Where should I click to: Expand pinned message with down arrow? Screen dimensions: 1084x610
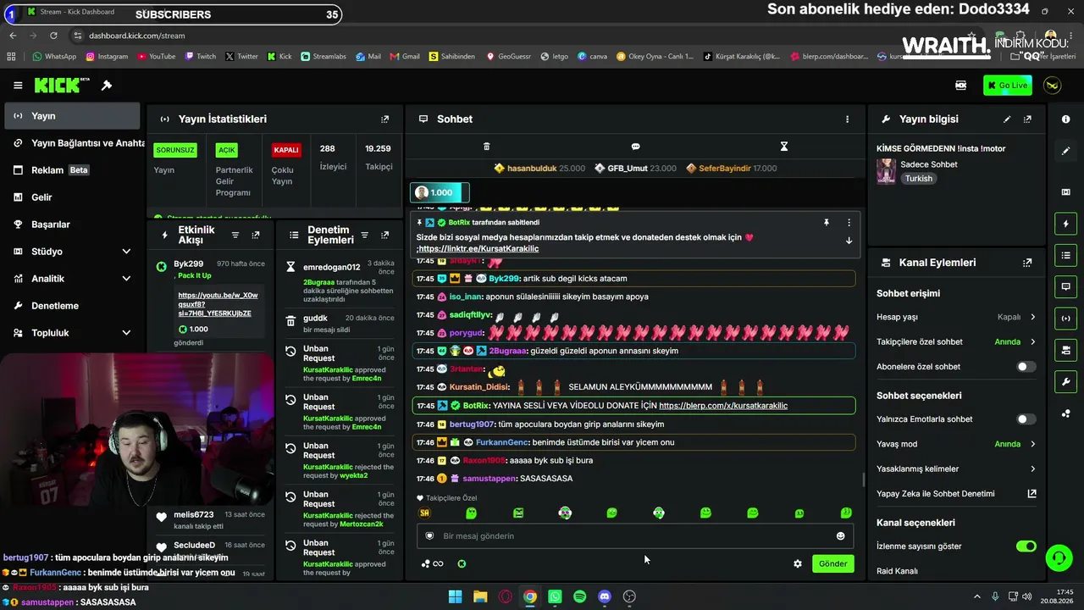coord(849,241)
